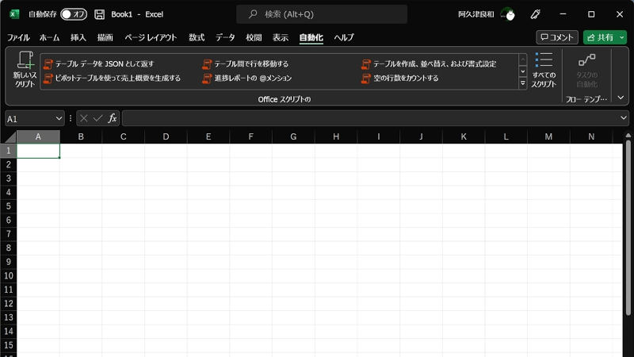Click the fx insert function icon
The width and height of the screenshot is (634, 357).
[x=112, y=118]
